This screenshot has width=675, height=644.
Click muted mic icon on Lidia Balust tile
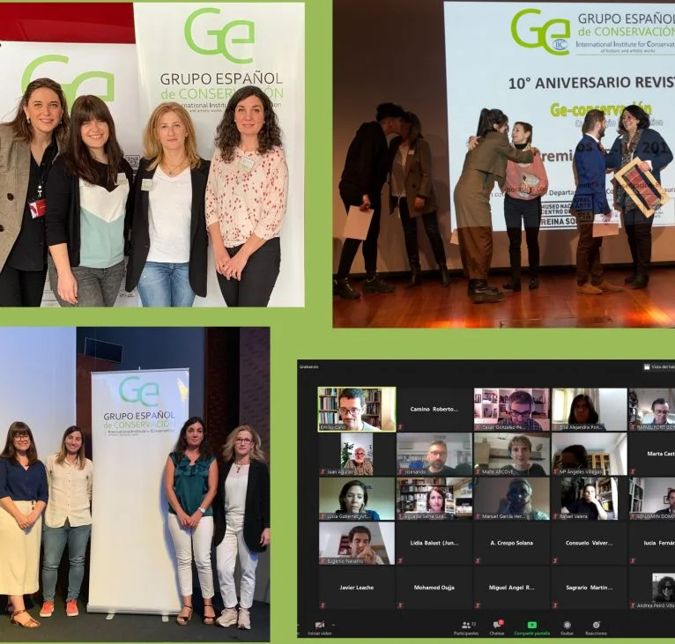(400, 561)
